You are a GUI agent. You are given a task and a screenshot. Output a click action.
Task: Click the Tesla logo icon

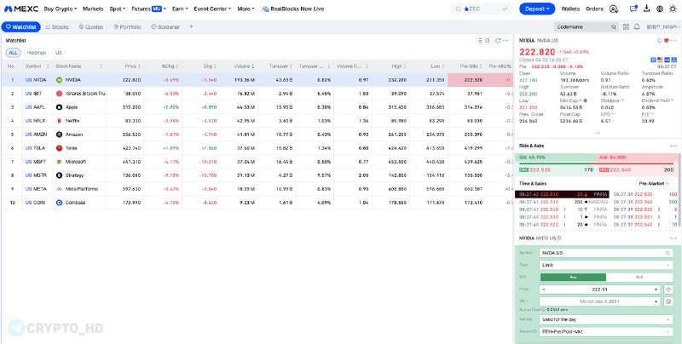click(x=60, y=148)
